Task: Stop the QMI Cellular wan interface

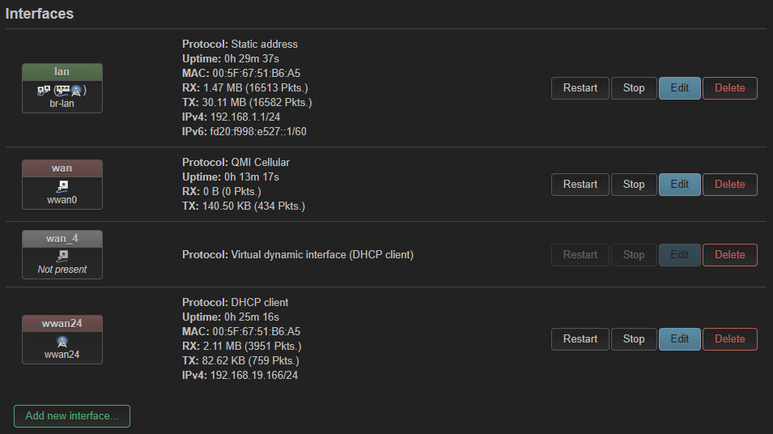Action: point(634,185)
